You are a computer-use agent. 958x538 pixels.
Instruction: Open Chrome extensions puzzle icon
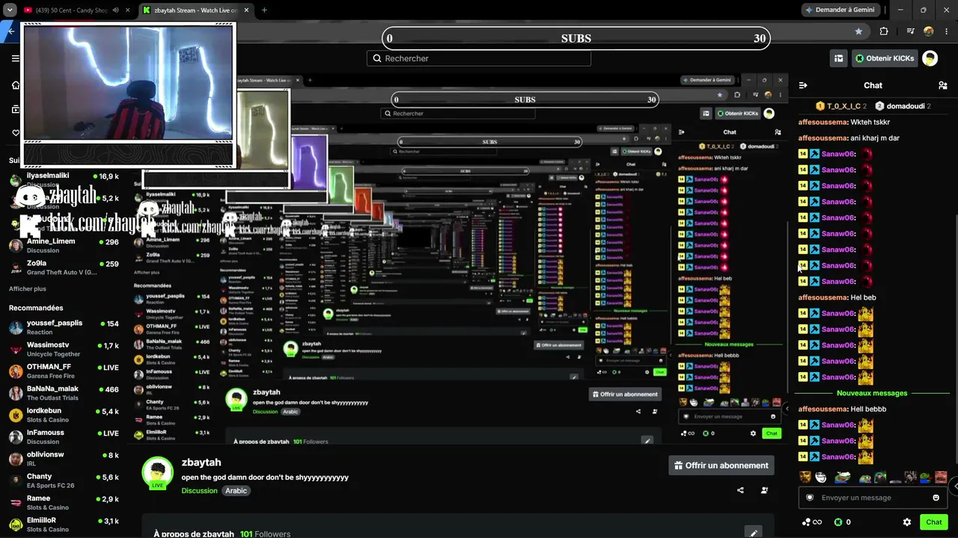coord(884,31)
